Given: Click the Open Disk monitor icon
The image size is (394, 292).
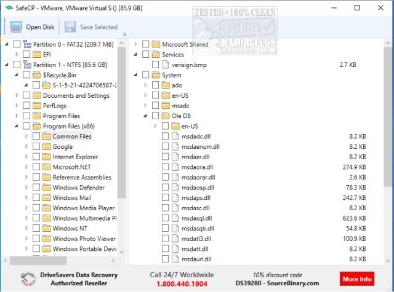Looking at the screenshot, I should [x=15, y=26].
